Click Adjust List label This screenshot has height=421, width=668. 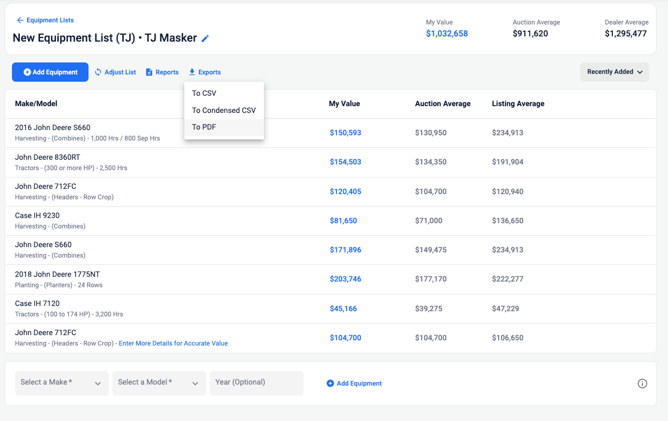click(x=120, y=72)
